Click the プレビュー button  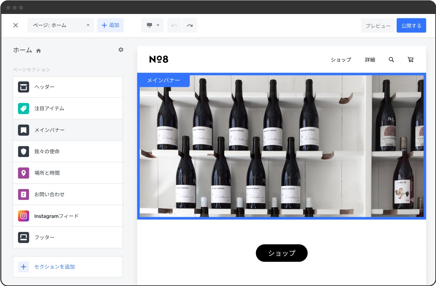coord(378,26)
